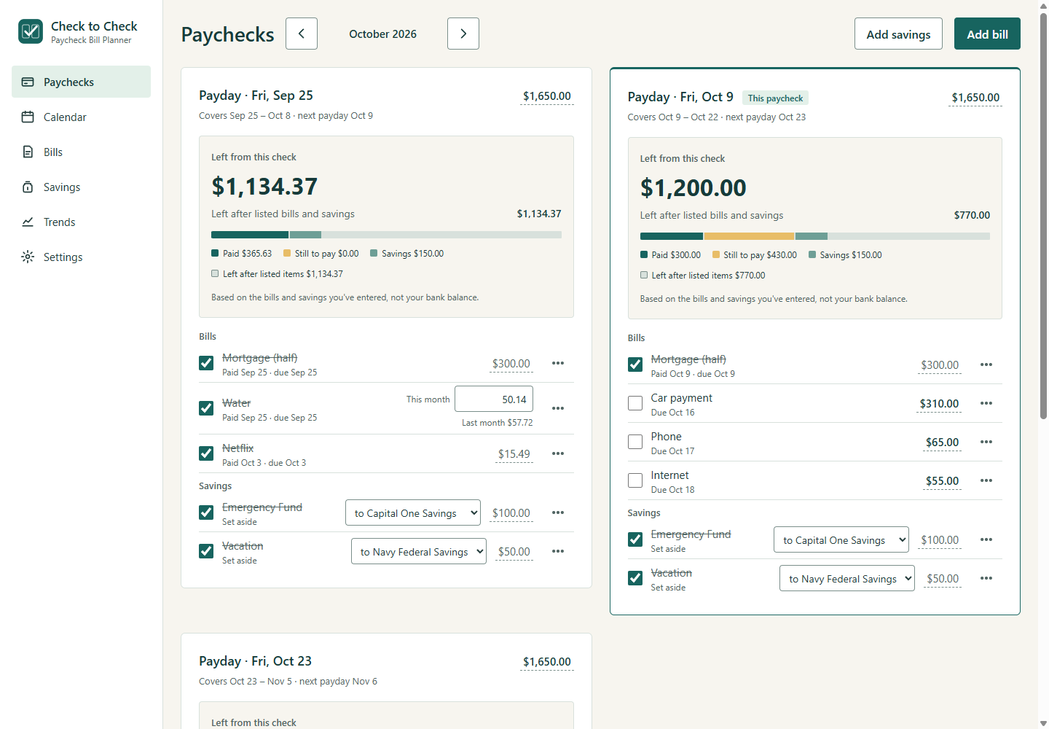Open more options for Sep 25 Vacation savings

[x=558, y=551]
